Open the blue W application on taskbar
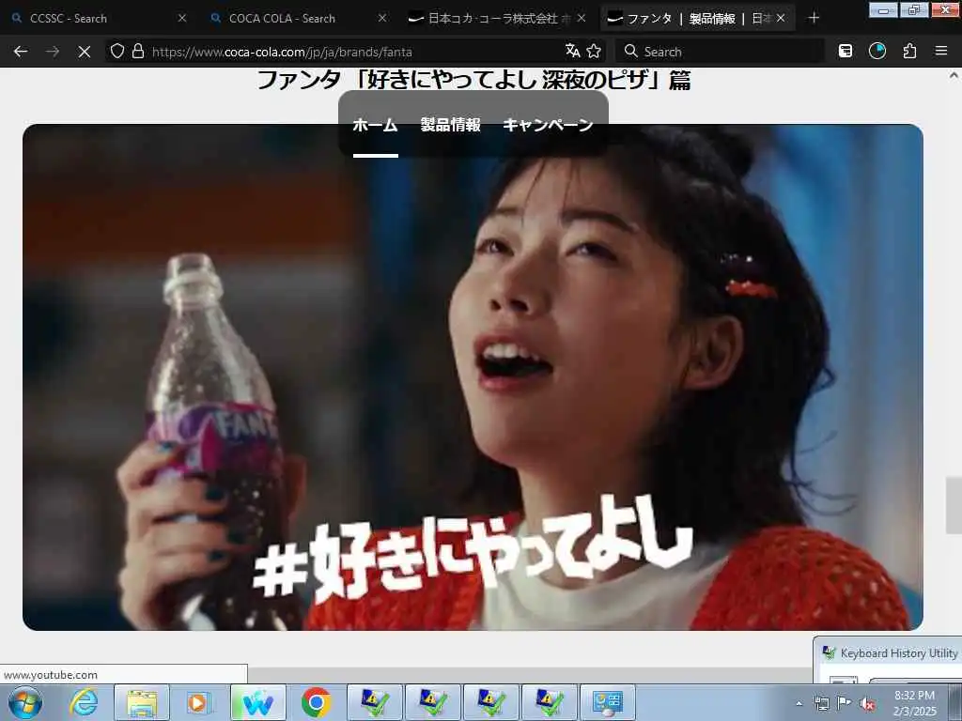This screenshot has width=962, height=721. 257,702
